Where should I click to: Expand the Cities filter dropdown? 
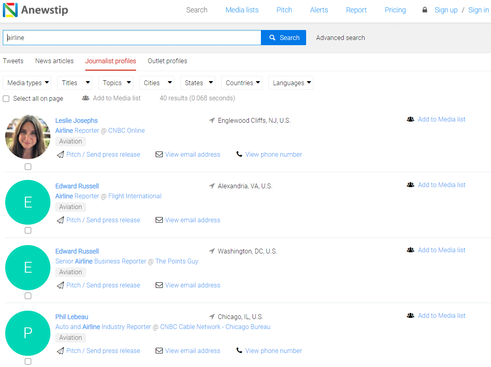(157, 83)
